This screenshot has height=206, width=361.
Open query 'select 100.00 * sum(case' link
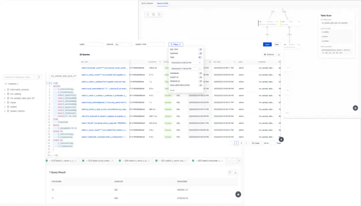click(x=104, y=123)
